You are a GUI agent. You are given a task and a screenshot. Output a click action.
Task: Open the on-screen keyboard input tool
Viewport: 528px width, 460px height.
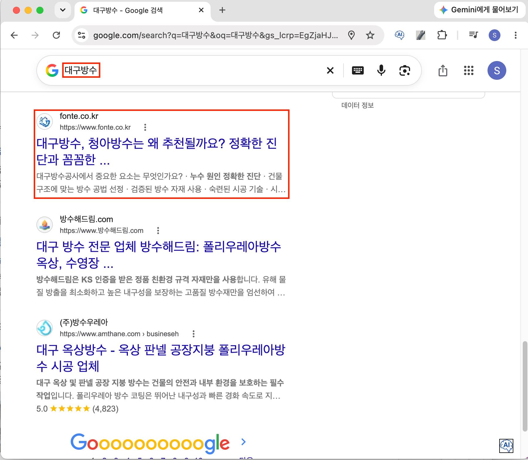click(x=358, y=70)
